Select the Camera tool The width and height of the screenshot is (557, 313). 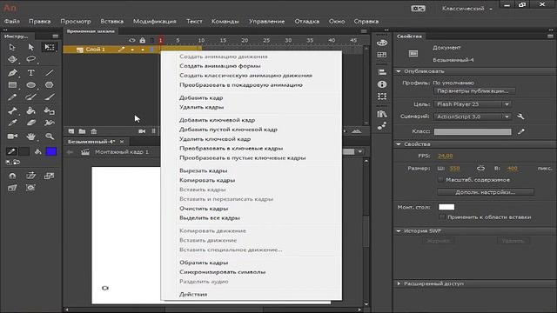[12, 137]
